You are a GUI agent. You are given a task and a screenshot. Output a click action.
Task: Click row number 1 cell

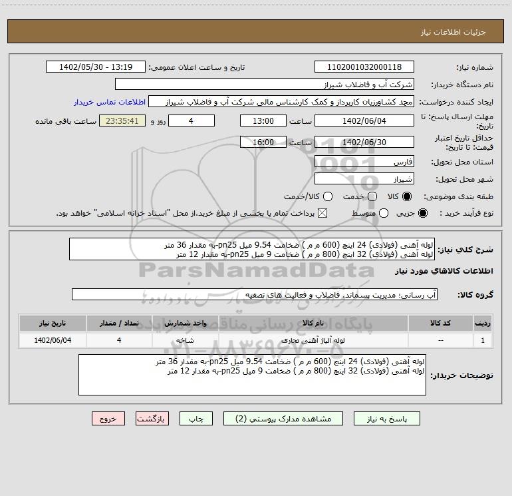tap(483, 340)
